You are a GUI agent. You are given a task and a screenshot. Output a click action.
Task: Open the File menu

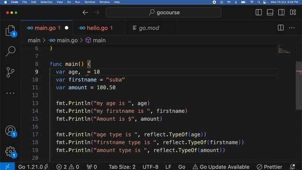coord(25,2)
